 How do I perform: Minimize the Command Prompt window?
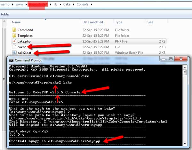coord(164,59)
